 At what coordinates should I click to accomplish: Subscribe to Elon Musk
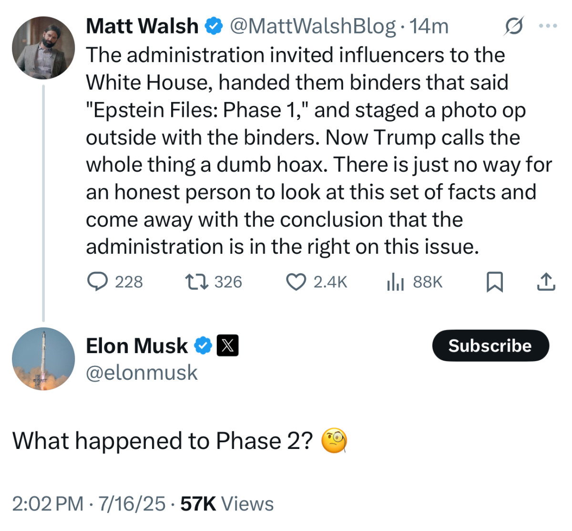[x=490, y=345]
